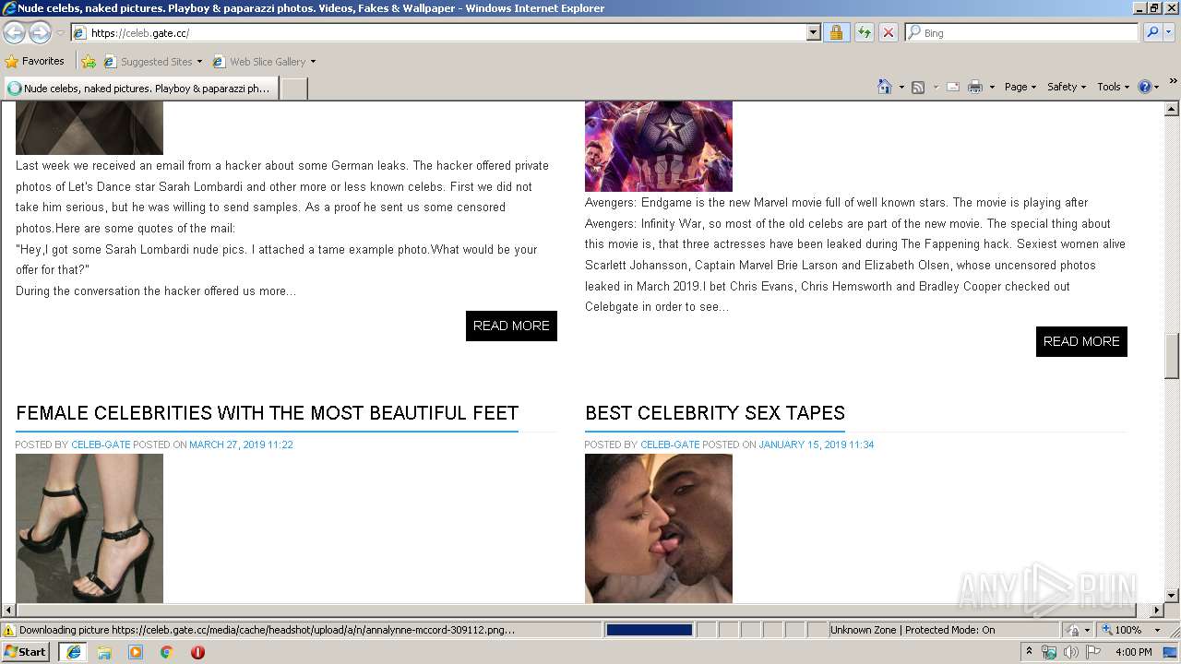Click the browser Back arrow button
Screen dimensions: 1181x664
pos(14,33)
